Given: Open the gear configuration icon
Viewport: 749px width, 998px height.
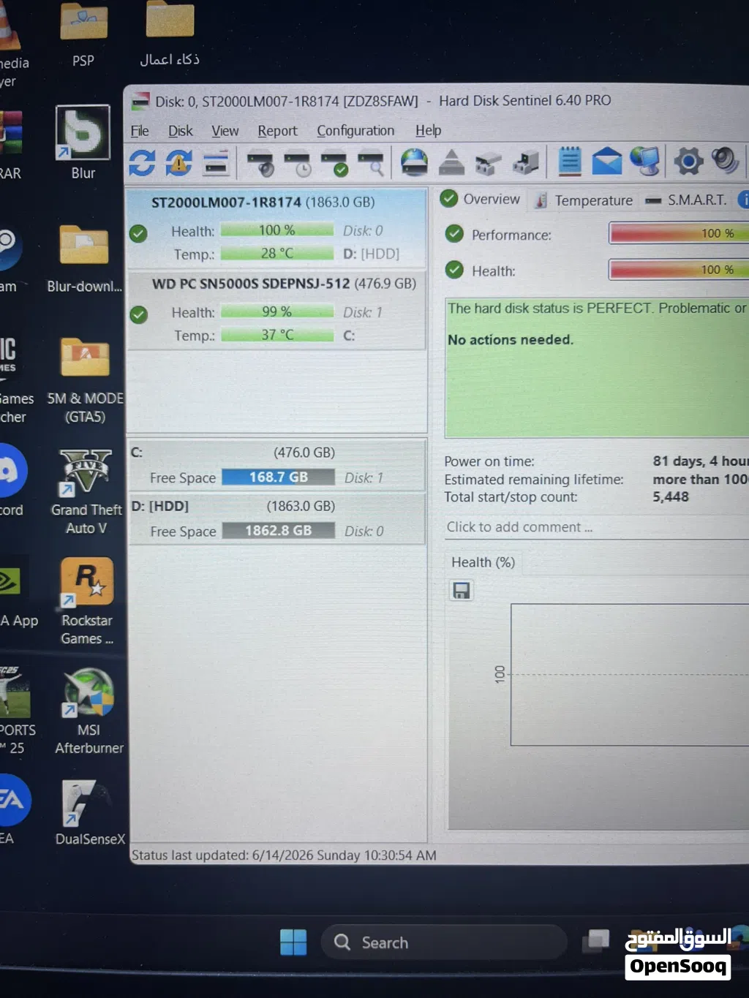Looking at the screenshot, I should coord(688,161).
